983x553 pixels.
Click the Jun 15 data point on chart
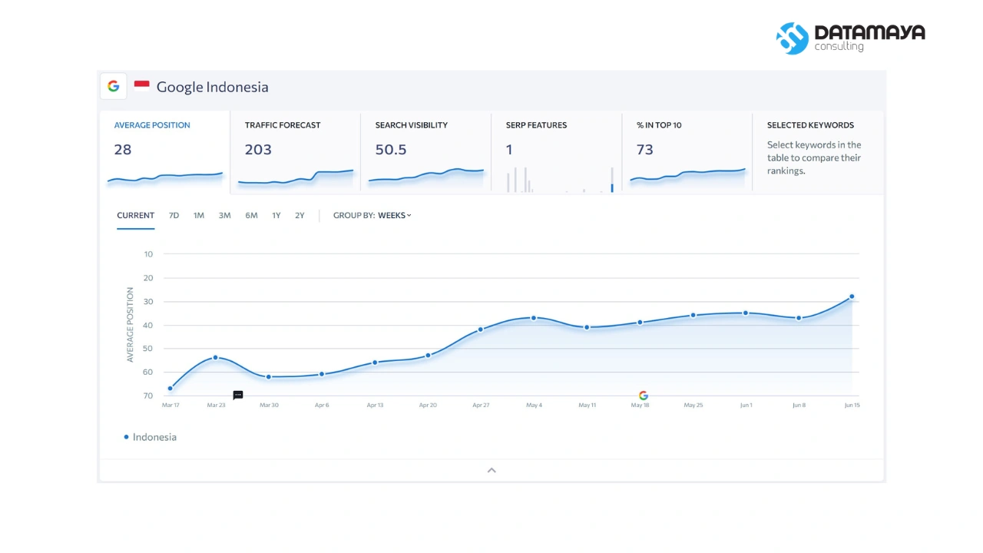852,296
